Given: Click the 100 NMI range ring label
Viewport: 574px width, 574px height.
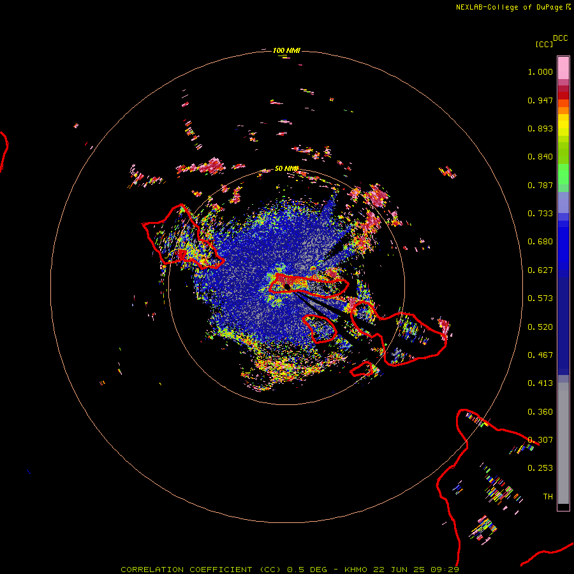Looking at the screenshot, I should (286, 50).
